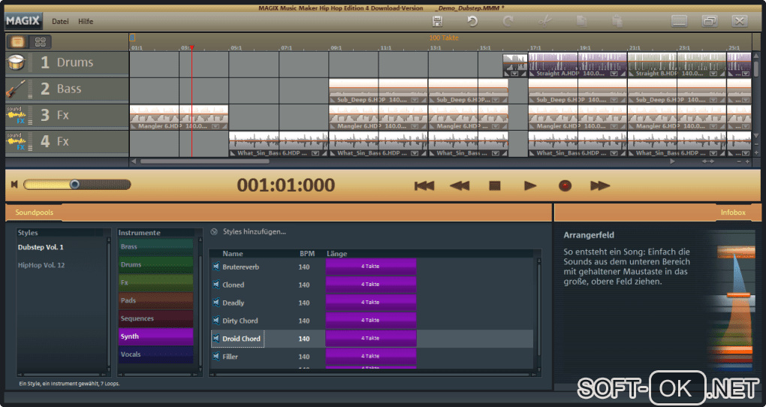This screenshot has width=766, height=407.
Task: Click the Save project icon
Action: coord(438,21)
